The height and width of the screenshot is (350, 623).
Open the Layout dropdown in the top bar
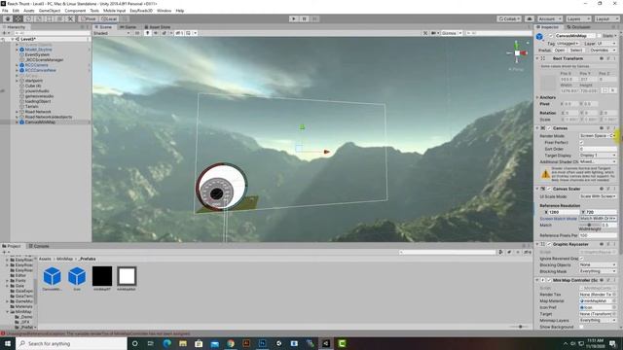click(x=606, y=18)
